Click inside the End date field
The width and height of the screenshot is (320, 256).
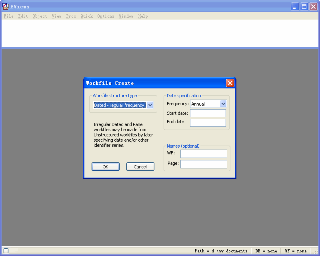pyautogui.click(x=208, y=122)
